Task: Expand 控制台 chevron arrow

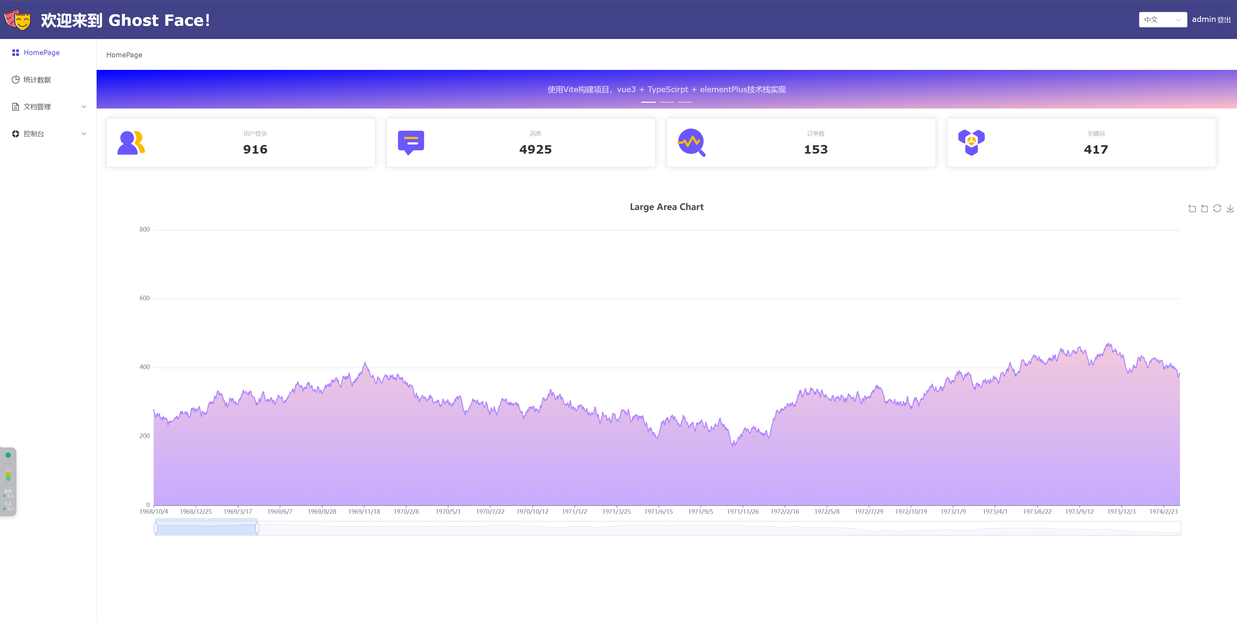Action: click(83, 134)
